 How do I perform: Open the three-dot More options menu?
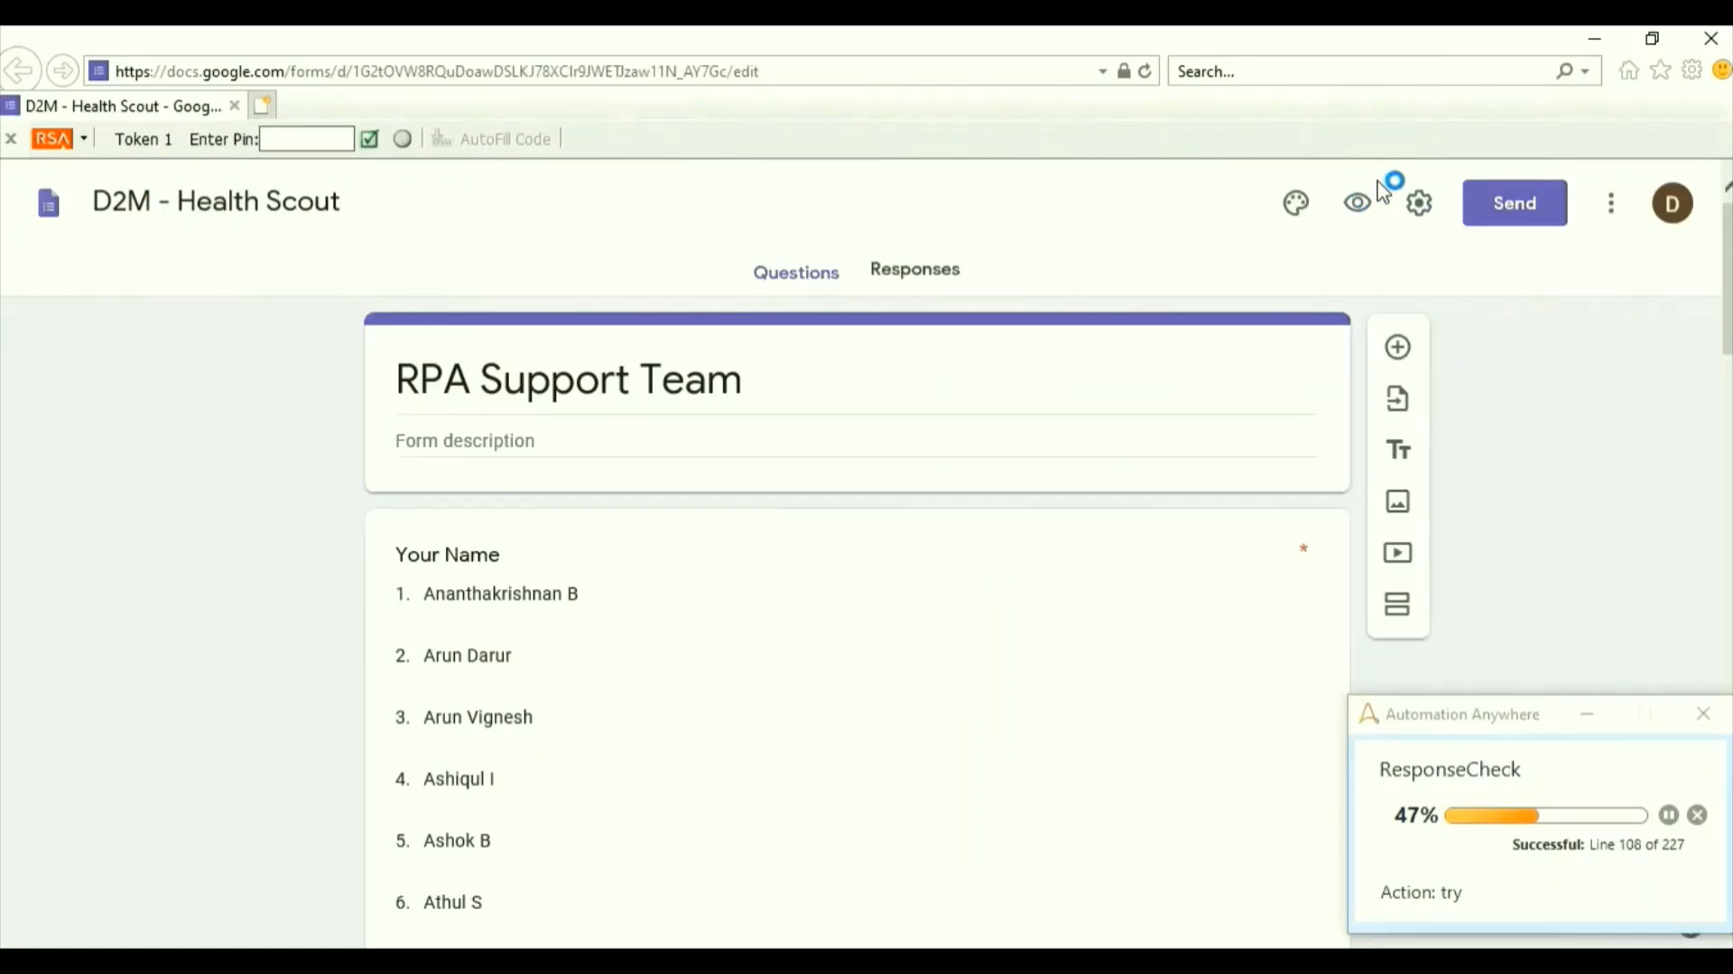coord(1611,203)
